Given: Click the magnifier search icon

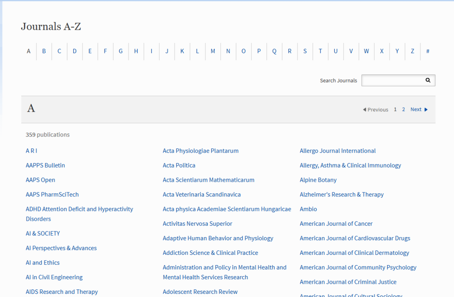Looking at the screenshot, I should click(428, 80).
